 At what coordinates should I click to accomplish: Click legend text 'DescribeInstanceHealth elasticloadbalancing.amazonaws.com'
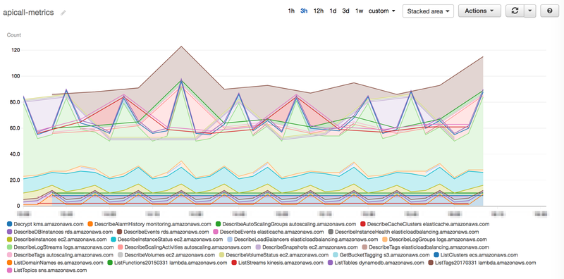click(407, 232)
